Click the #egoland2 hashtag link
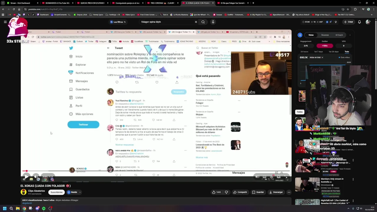 point(27,203)
